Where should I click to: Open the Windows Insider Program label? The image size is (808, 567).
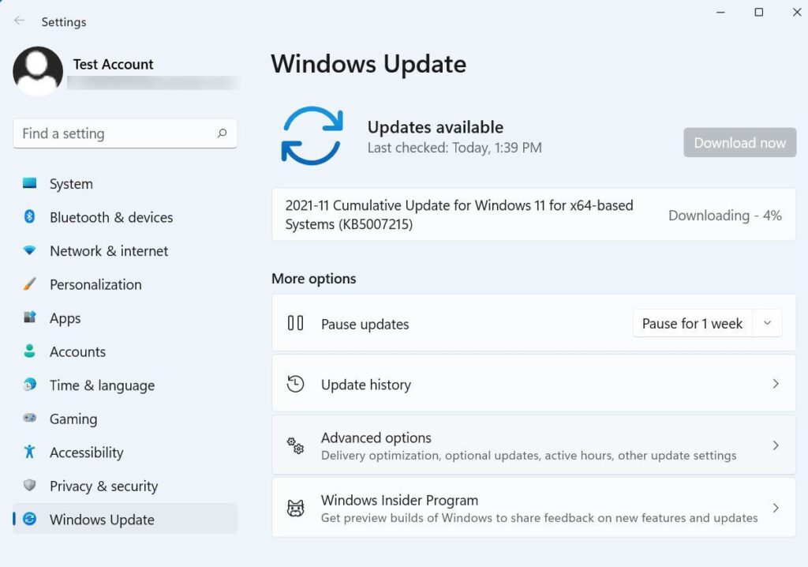tap(399, 500)
